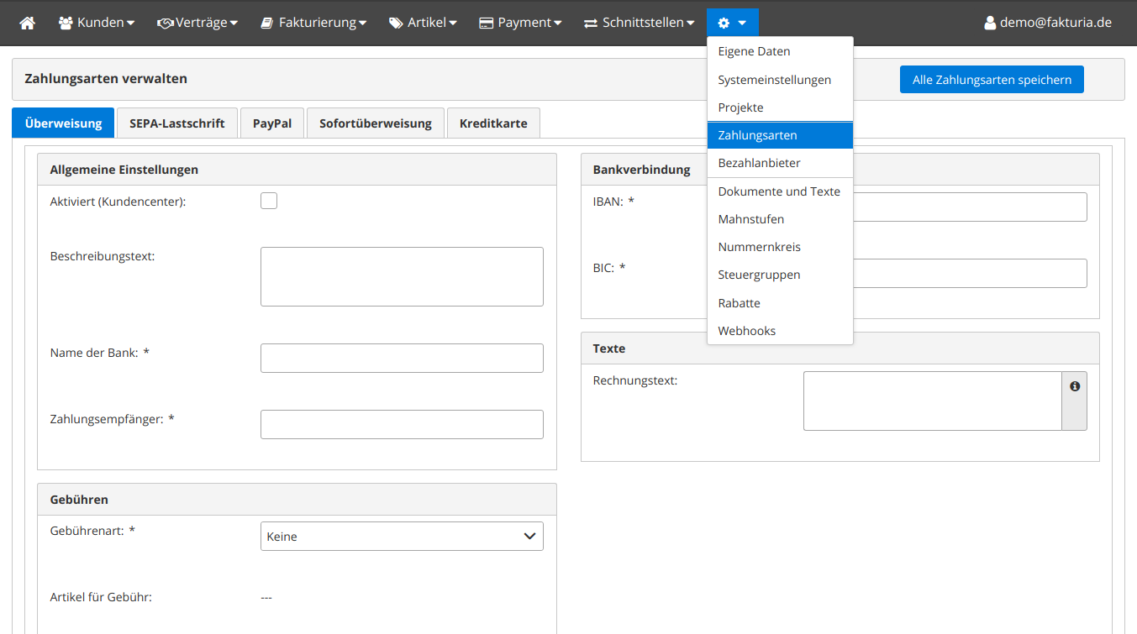Image resolution: width=1137 pixels, height=634 pixels.
Task: Open the Gebührenart dropdown
Action: pyautogui.click(x=402, y=537)
